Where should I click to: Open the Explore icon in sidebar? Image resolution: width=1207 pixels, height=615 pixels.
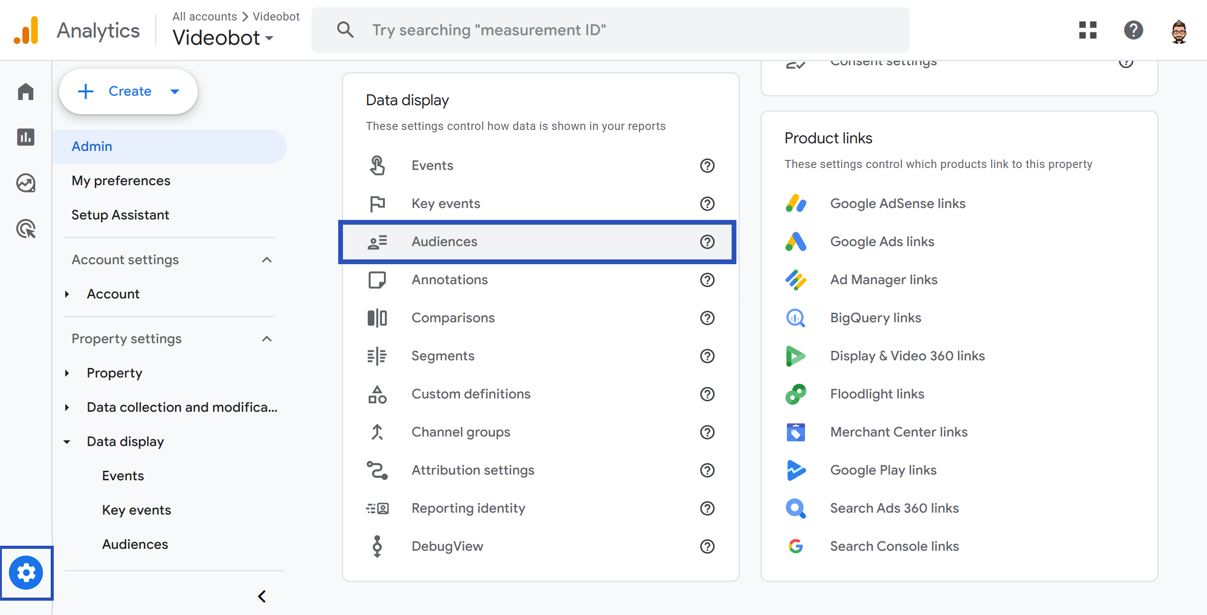pos(26,183)
